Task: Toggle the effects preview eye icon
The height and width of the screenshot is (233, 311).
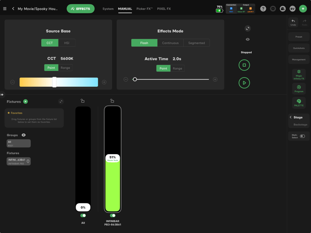Action: [247, 39]
